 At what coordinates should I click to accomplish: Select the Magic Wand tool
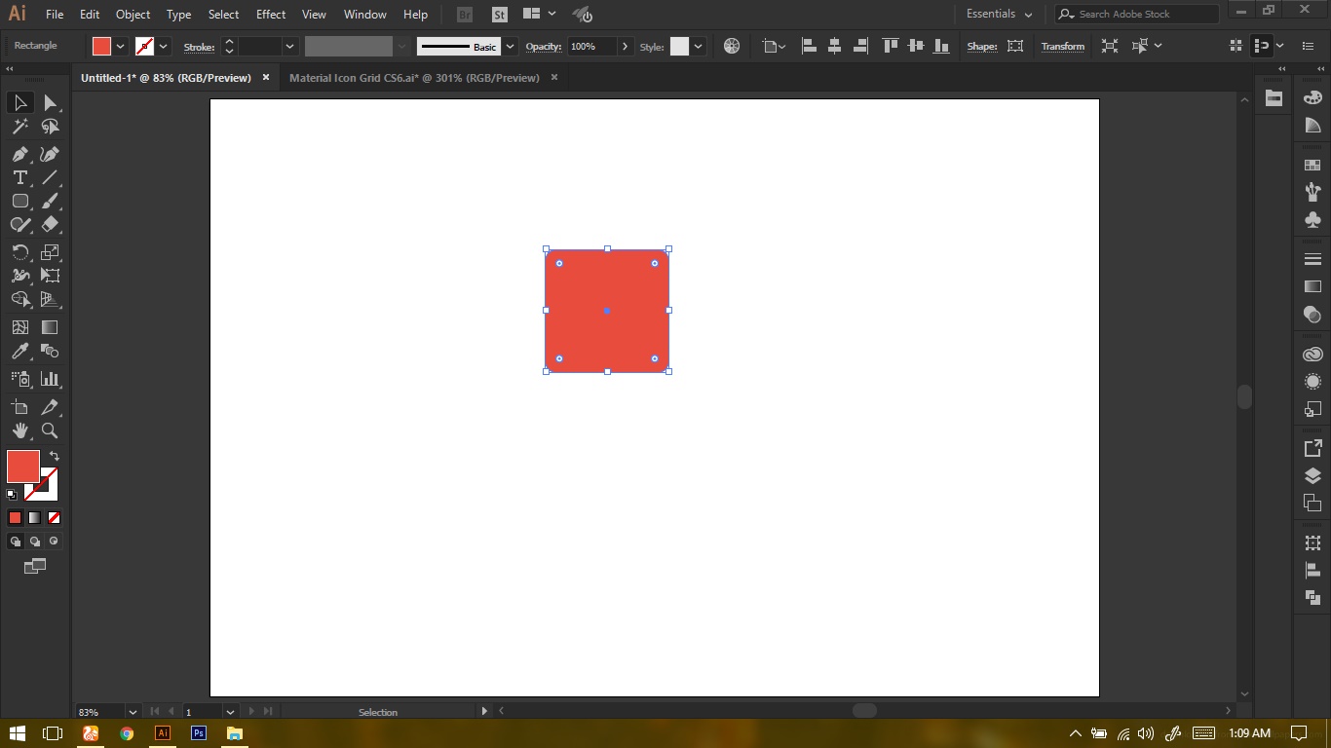[x=19, y=127]
